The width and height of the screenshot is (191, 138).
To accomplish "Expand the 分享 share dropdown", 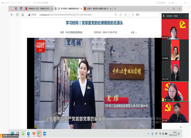I will pyautogui.click(x=134, y=32).
